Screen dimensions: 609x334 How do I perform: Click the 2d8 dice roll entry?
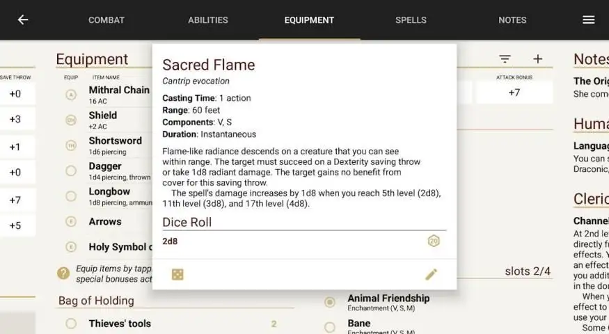[170, 241]
